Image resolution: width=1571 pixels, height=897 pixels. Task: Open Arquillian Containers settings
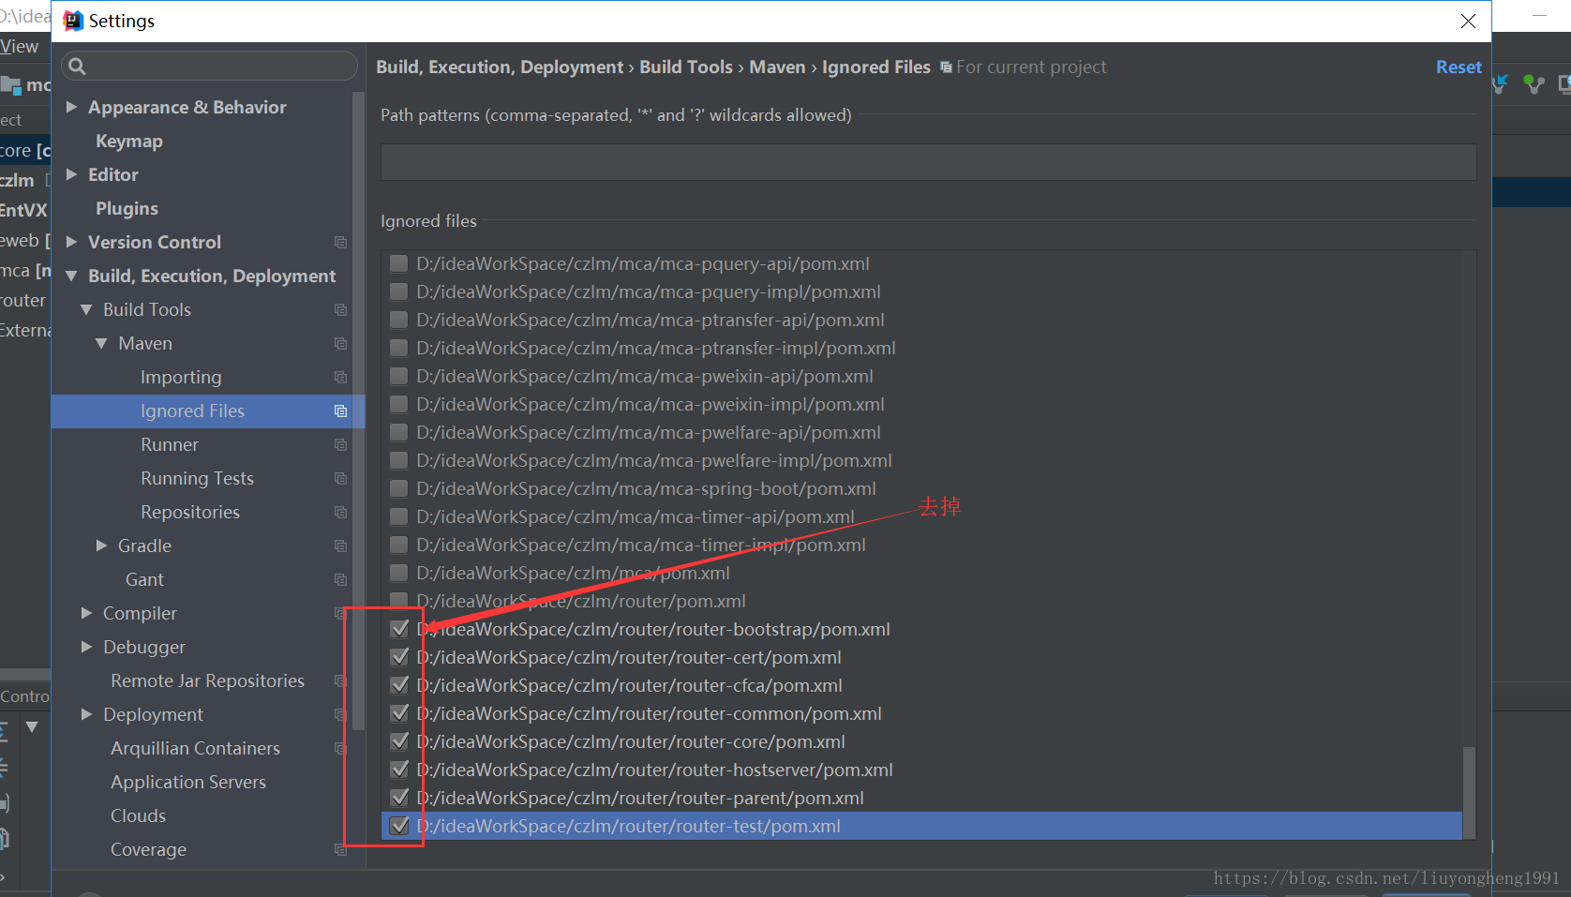coord(195,748)
